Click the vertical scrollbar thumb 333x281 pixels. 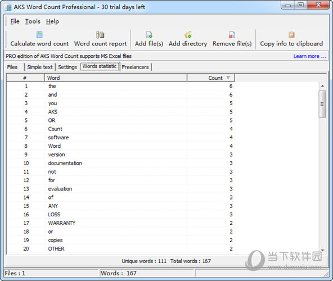tap(322, 104)
